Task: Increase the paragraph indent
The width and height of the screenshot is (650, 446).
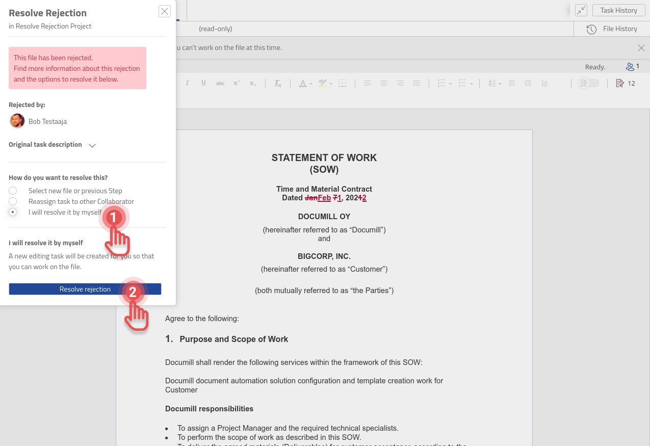Action: pos(528,83)
